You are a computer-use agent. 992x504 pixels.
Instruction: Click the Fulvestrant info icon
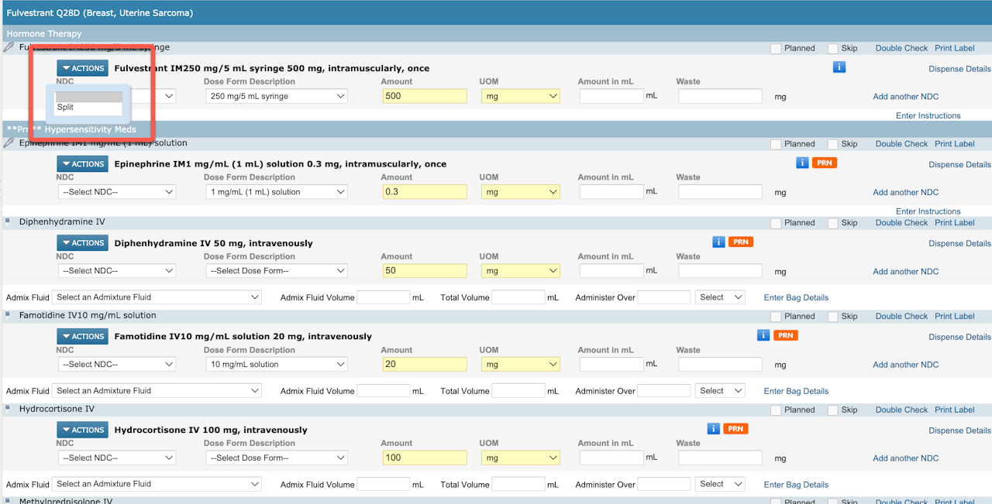[x=839, y=67]
